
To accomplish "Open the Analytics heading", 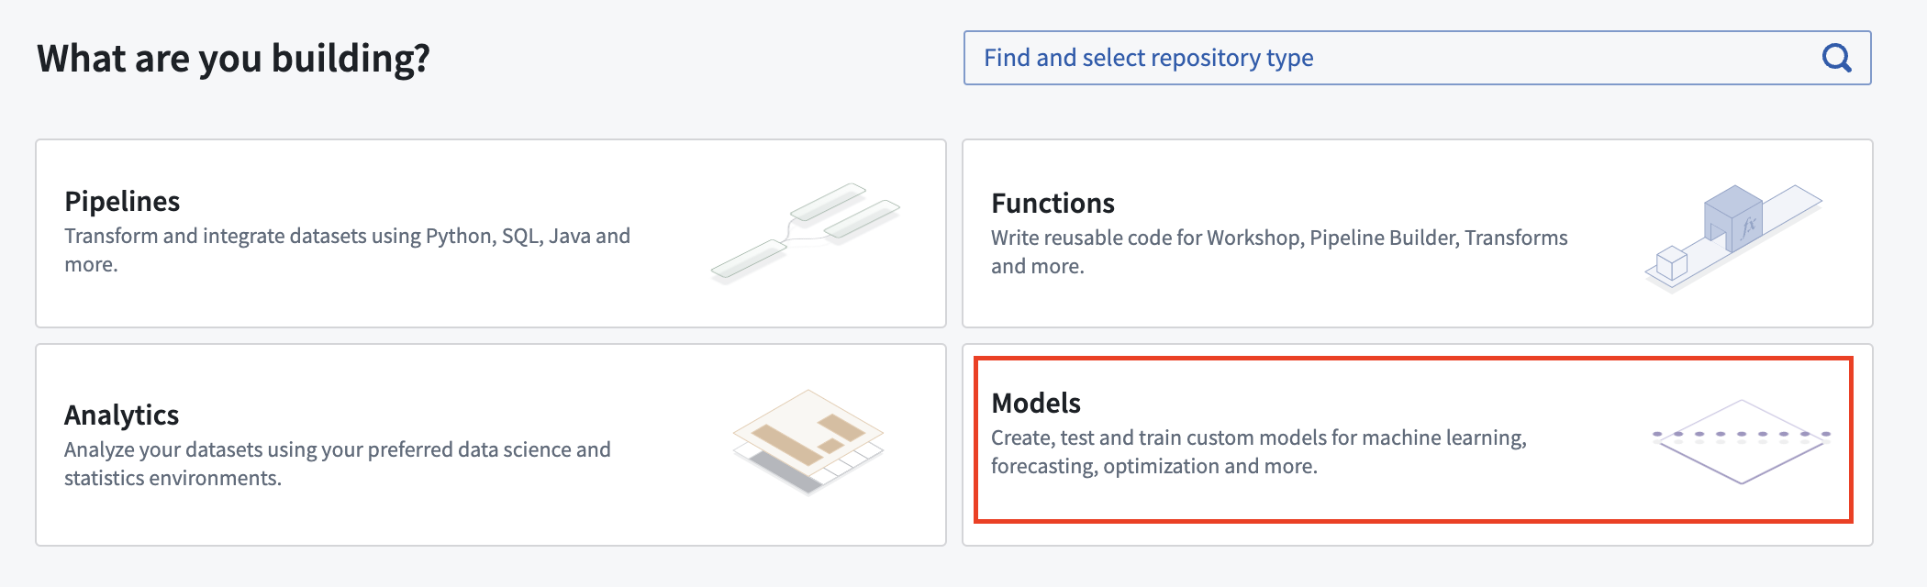I will (x=121, y=415).
